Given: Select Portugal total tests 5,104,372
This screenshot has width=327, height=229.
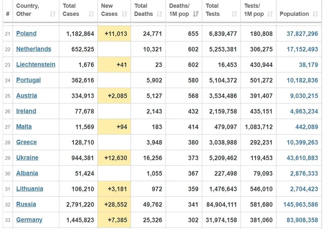Looking at the screenshot, I should tap(223, 80).
